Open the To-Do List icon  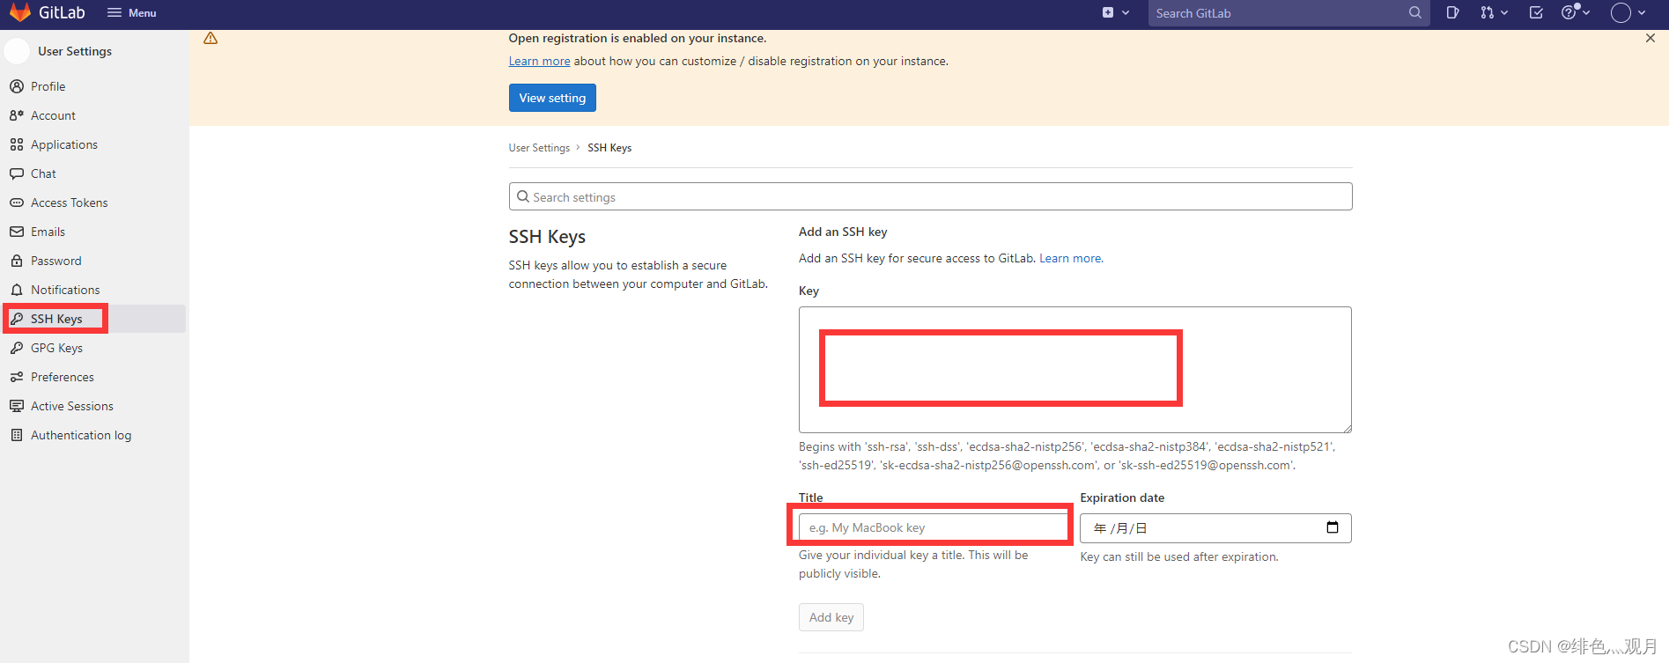1536,12
